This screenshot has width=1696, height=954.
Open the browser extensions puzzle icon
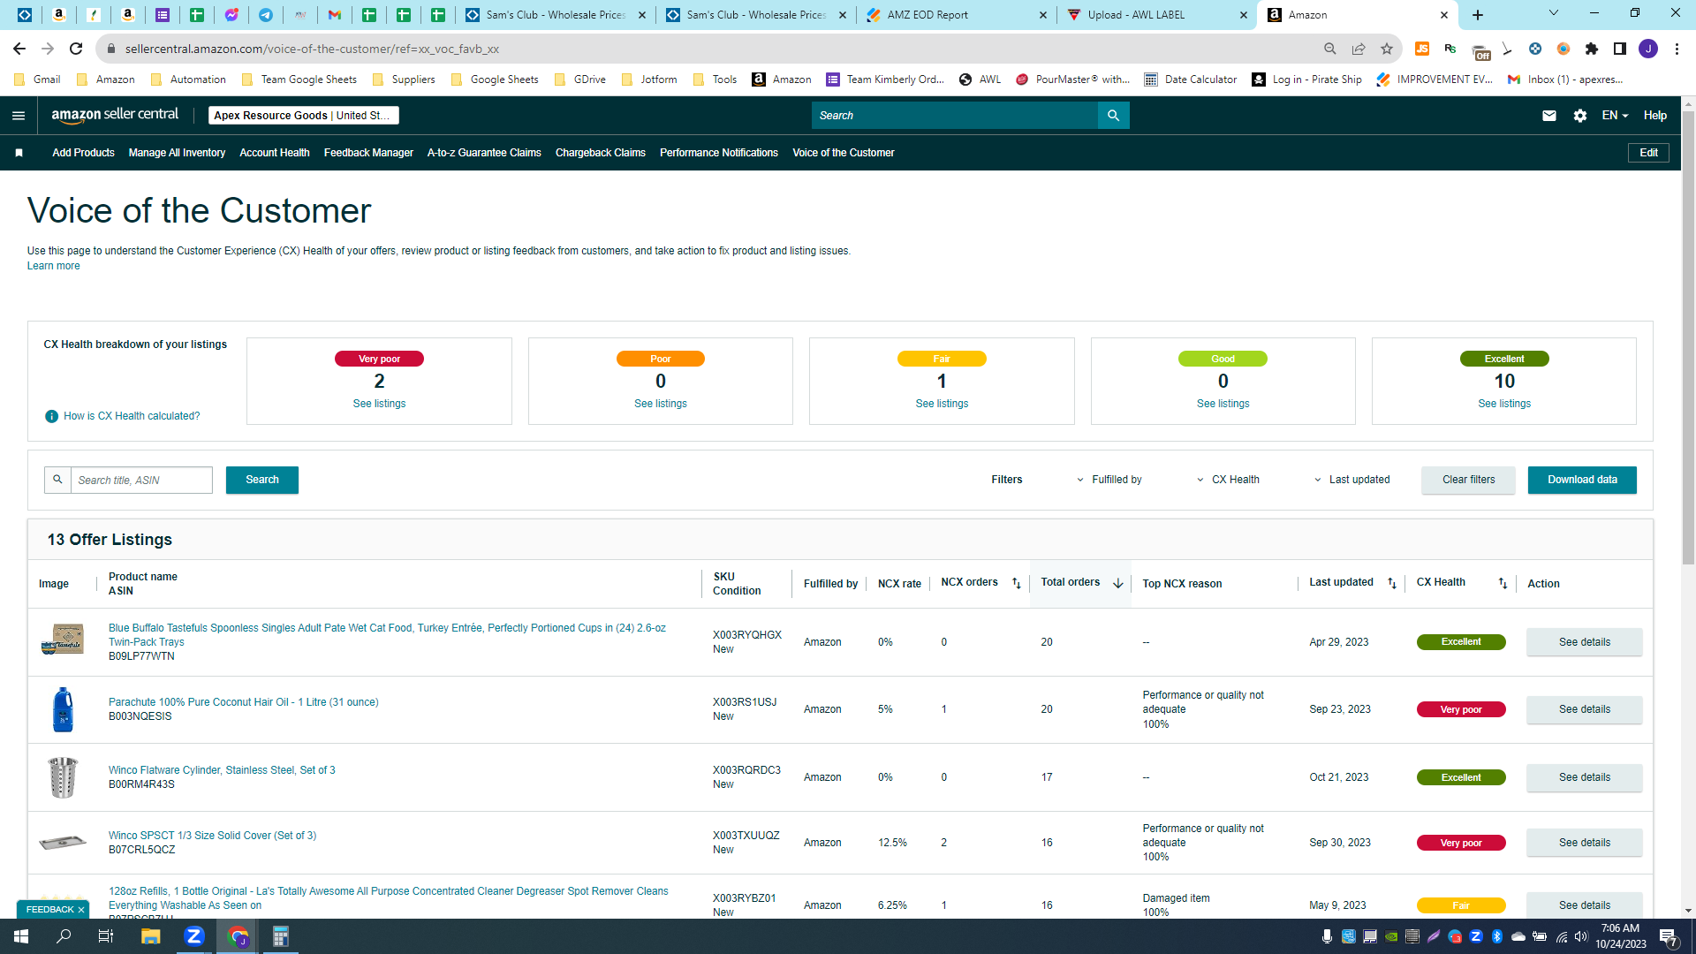pyautogui.click(x=1592, y=49)
